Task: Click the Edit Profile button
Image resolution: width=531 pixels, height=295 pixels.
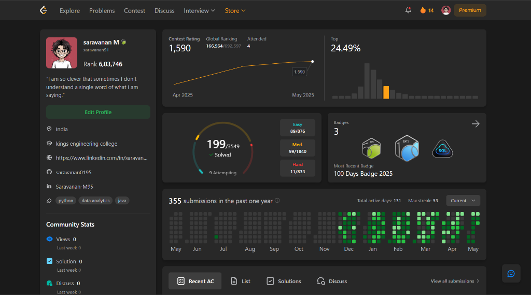Action: click(x=98, y=112)
